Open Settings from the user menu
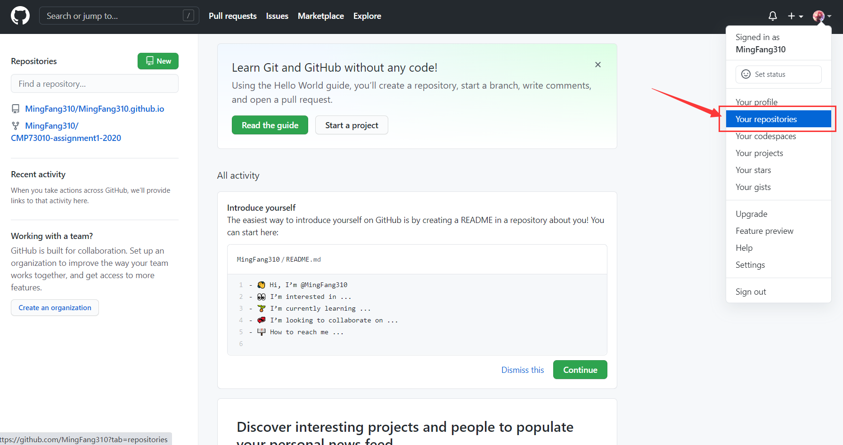 pyautogui.click(x=778, y=265)
